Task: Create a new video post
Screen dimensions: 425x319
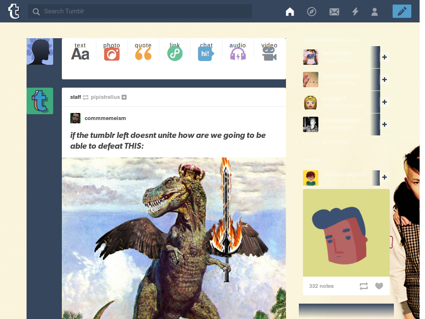Action: [x=269, y=52]
